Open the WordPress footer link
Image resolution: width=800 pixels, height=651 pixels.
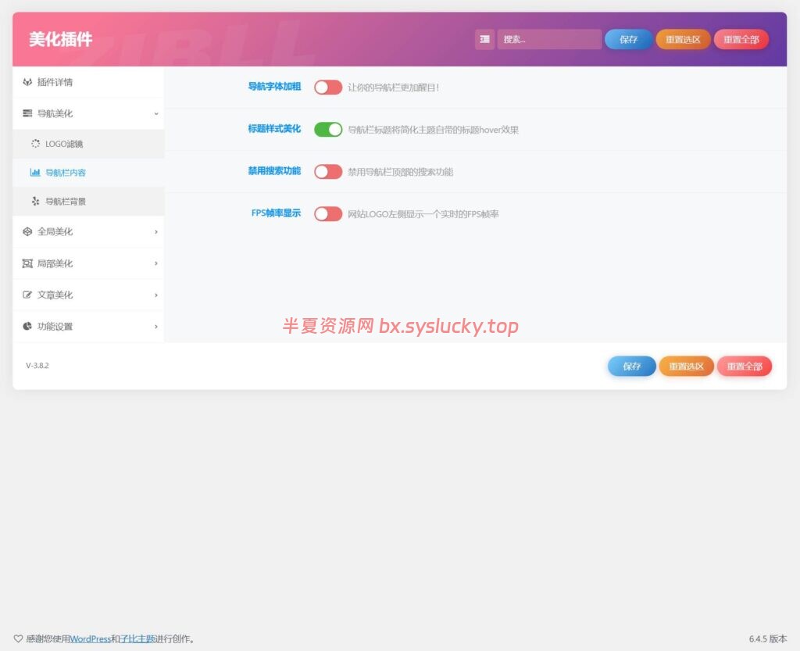91,638
